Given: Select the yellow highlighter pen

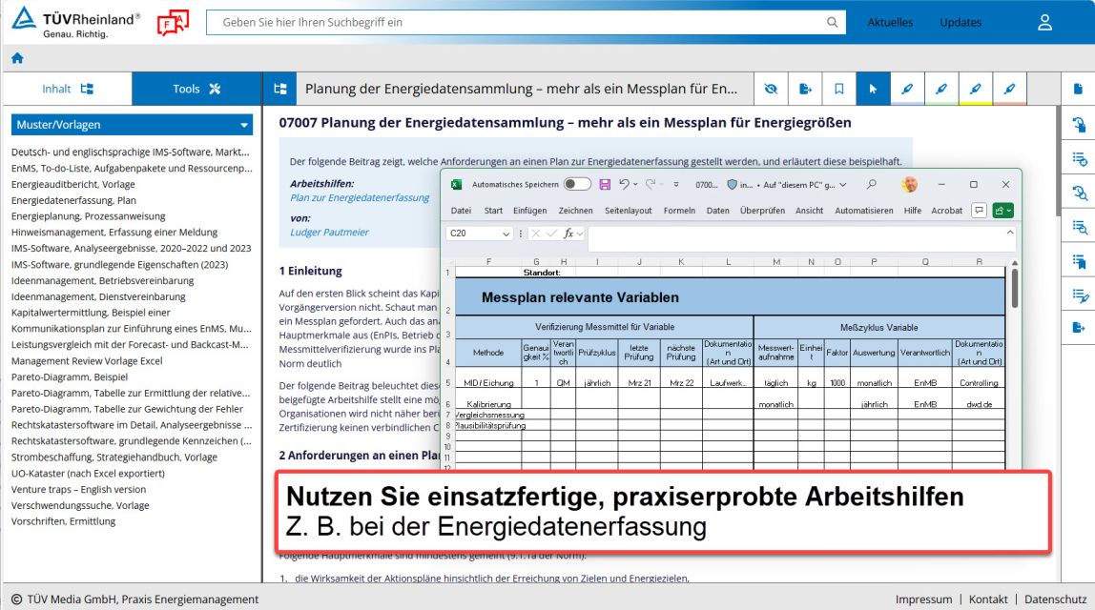Looking at the screenshot, I should tap(975, 89).
